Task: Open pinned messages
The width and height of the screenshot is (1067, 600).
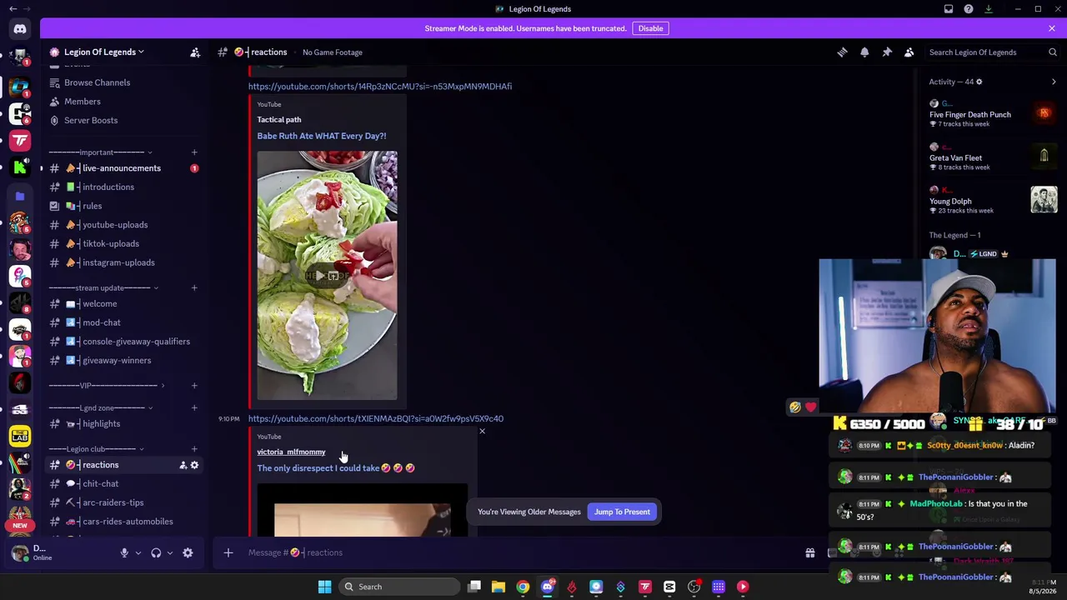Action: coord(887,52)
